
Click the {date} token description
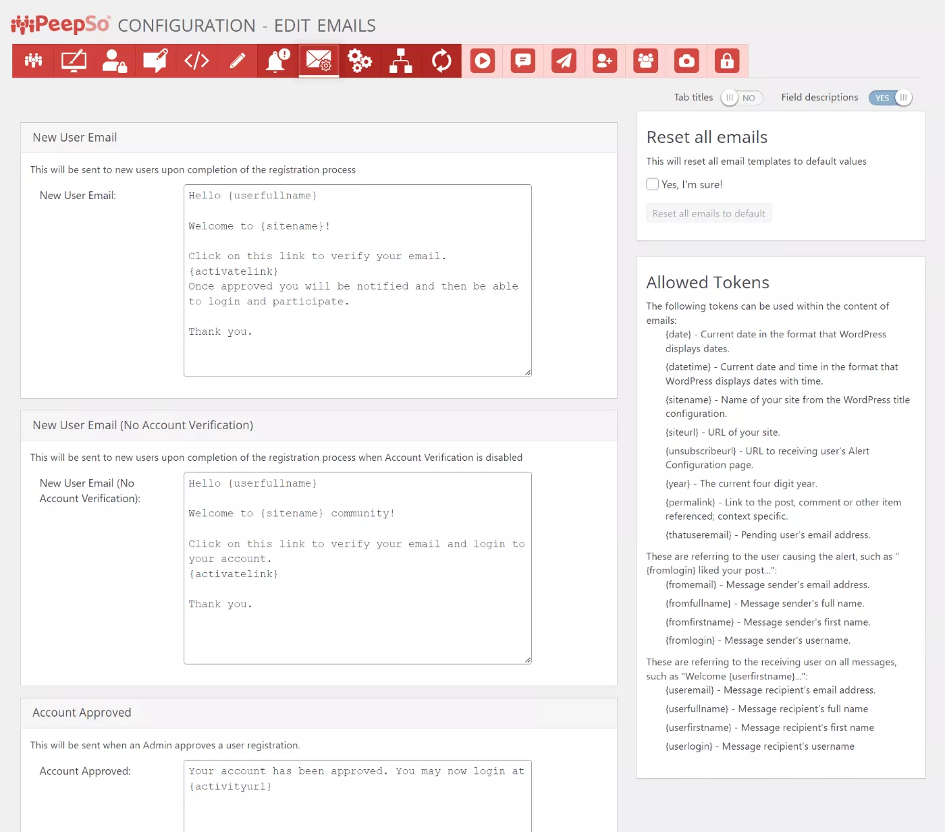[776, 341]
